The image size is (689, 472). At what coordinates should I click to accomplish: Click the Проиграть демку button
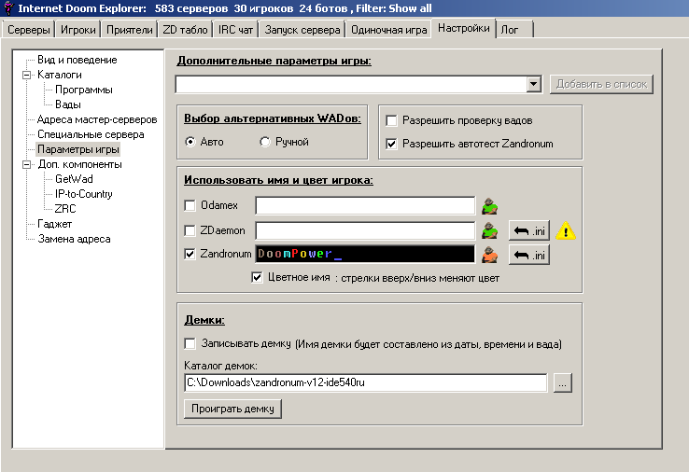tap(232, 409)
